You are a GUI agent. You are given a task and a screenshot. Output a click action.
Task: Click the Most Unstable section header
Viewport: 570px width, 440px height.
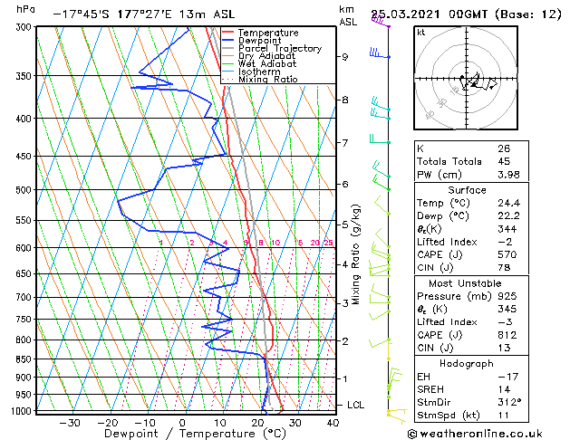(x=465, y=283)
